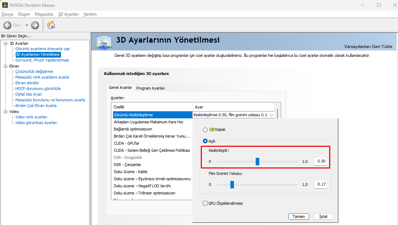Switch to the Genel Ayarlar tab
Image resolution: width=398 pixels, height=225 pixels.
click(x=120, y=87)
